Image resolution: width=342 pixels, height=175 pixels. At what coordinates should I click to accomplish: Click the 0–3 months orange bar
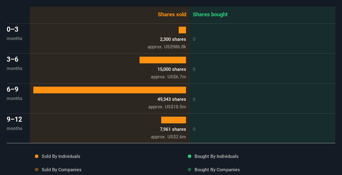tap(182, 30)
